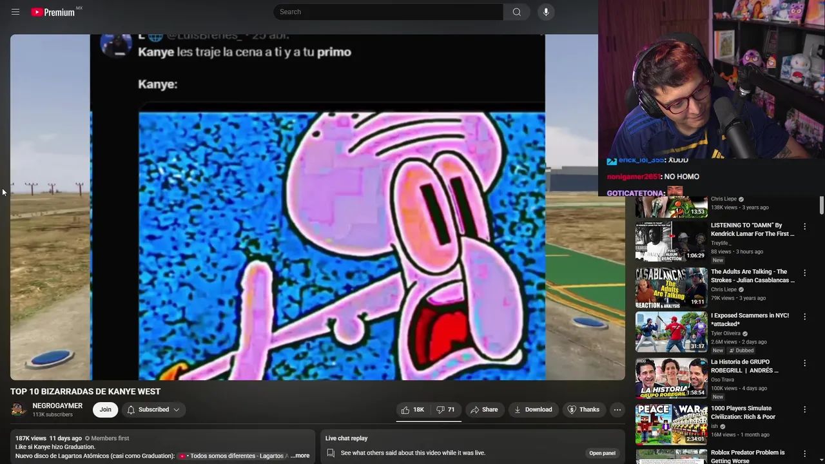Screen dimensions: 825x464
Task: Expand the Subscribed notification dropdown
Action: [x=153, y=409]
